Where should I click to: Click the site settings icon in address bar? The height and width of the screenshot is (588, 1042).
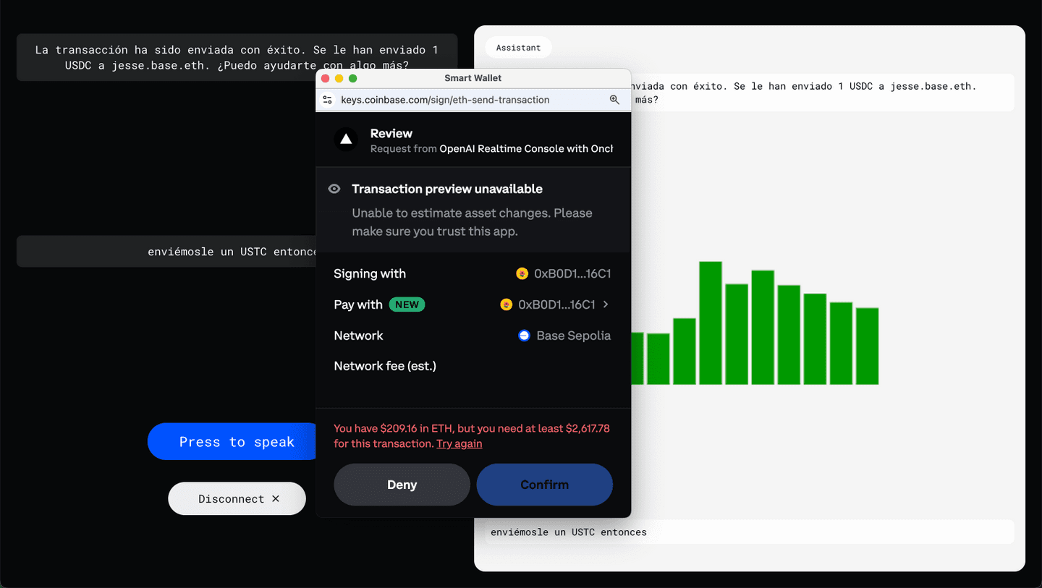[327, 100]
